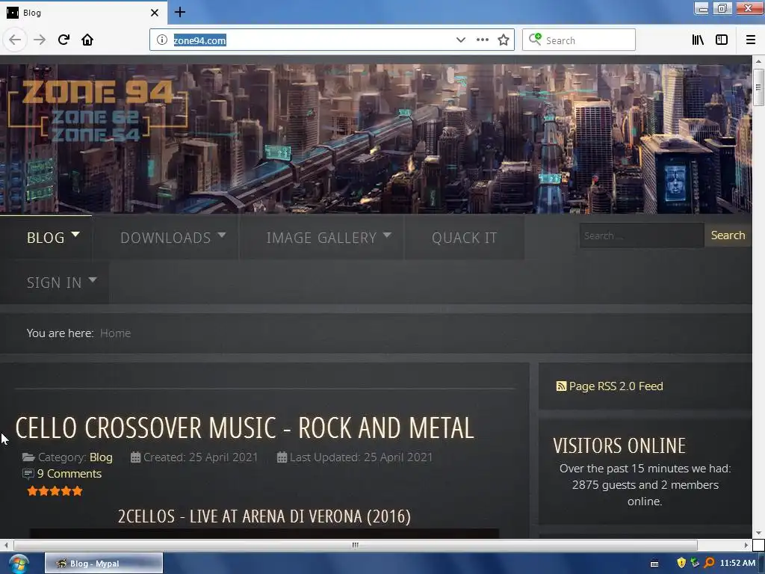The width and height of the screenshot is (765, 574).
Task: Click the five-star article rating
Action: (x=55, y=491)
